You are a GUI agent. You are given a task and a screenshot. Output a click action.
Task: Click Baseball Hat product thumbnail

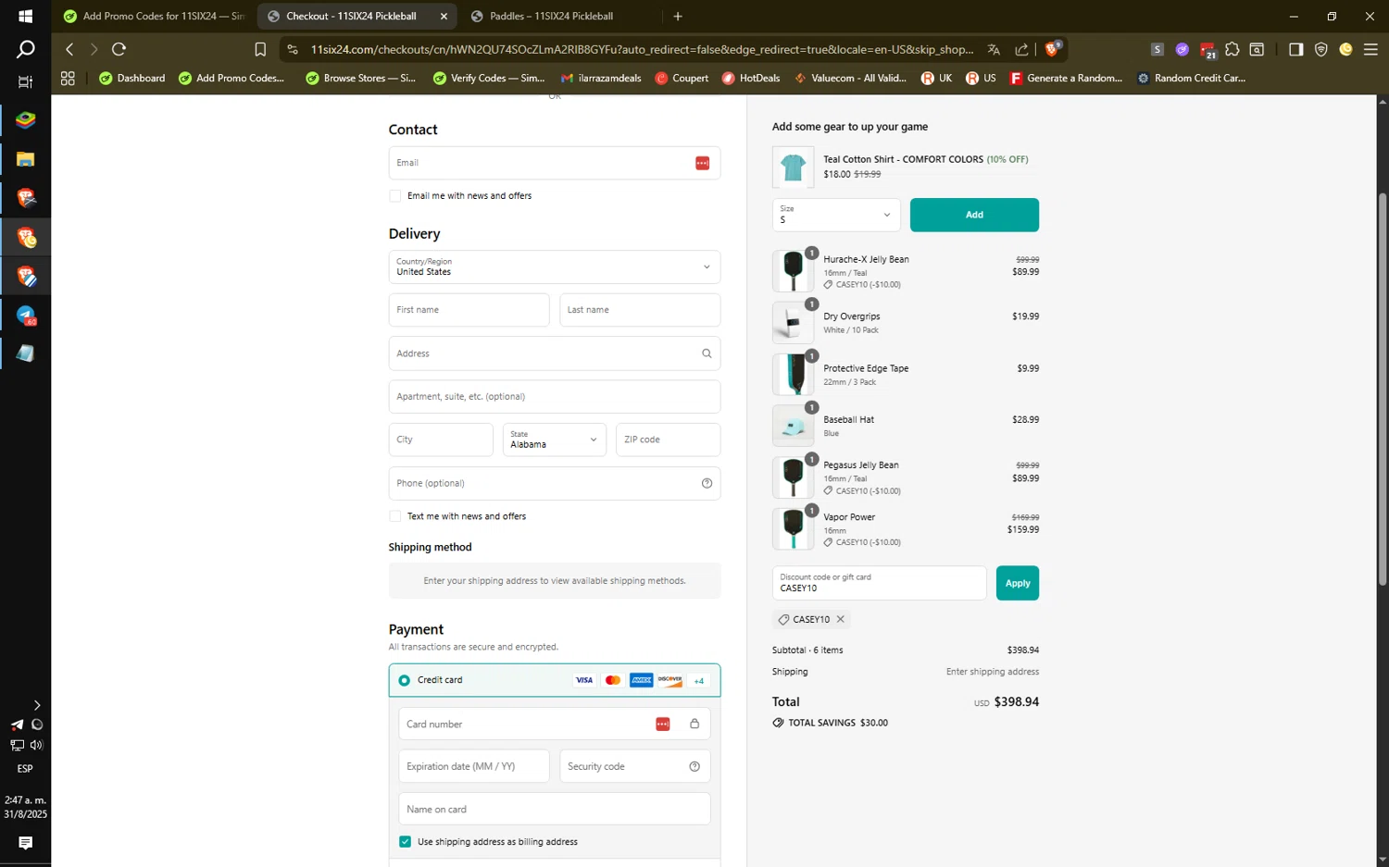click(793, 426)
